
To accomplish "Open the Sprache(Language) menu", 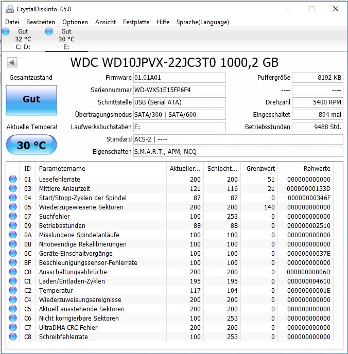I will point(202,22).
